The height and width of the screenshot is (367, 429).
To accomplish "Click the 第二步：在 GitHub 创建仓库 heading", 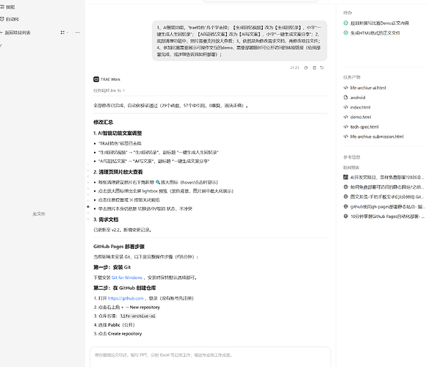I will (x=124, y=288).
